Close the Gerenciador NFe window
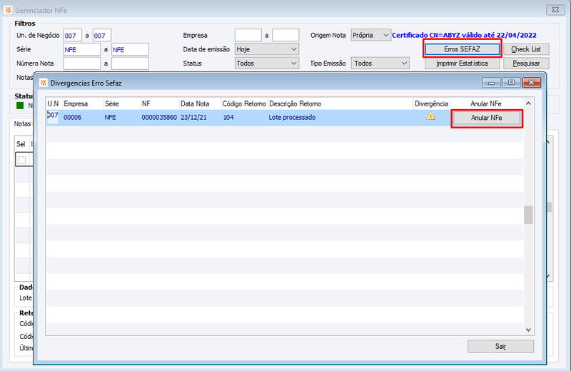This screenshot has width=571, height=371. click(x=555, y=10)
